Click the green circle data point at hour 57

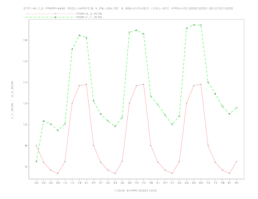(172, 125)
